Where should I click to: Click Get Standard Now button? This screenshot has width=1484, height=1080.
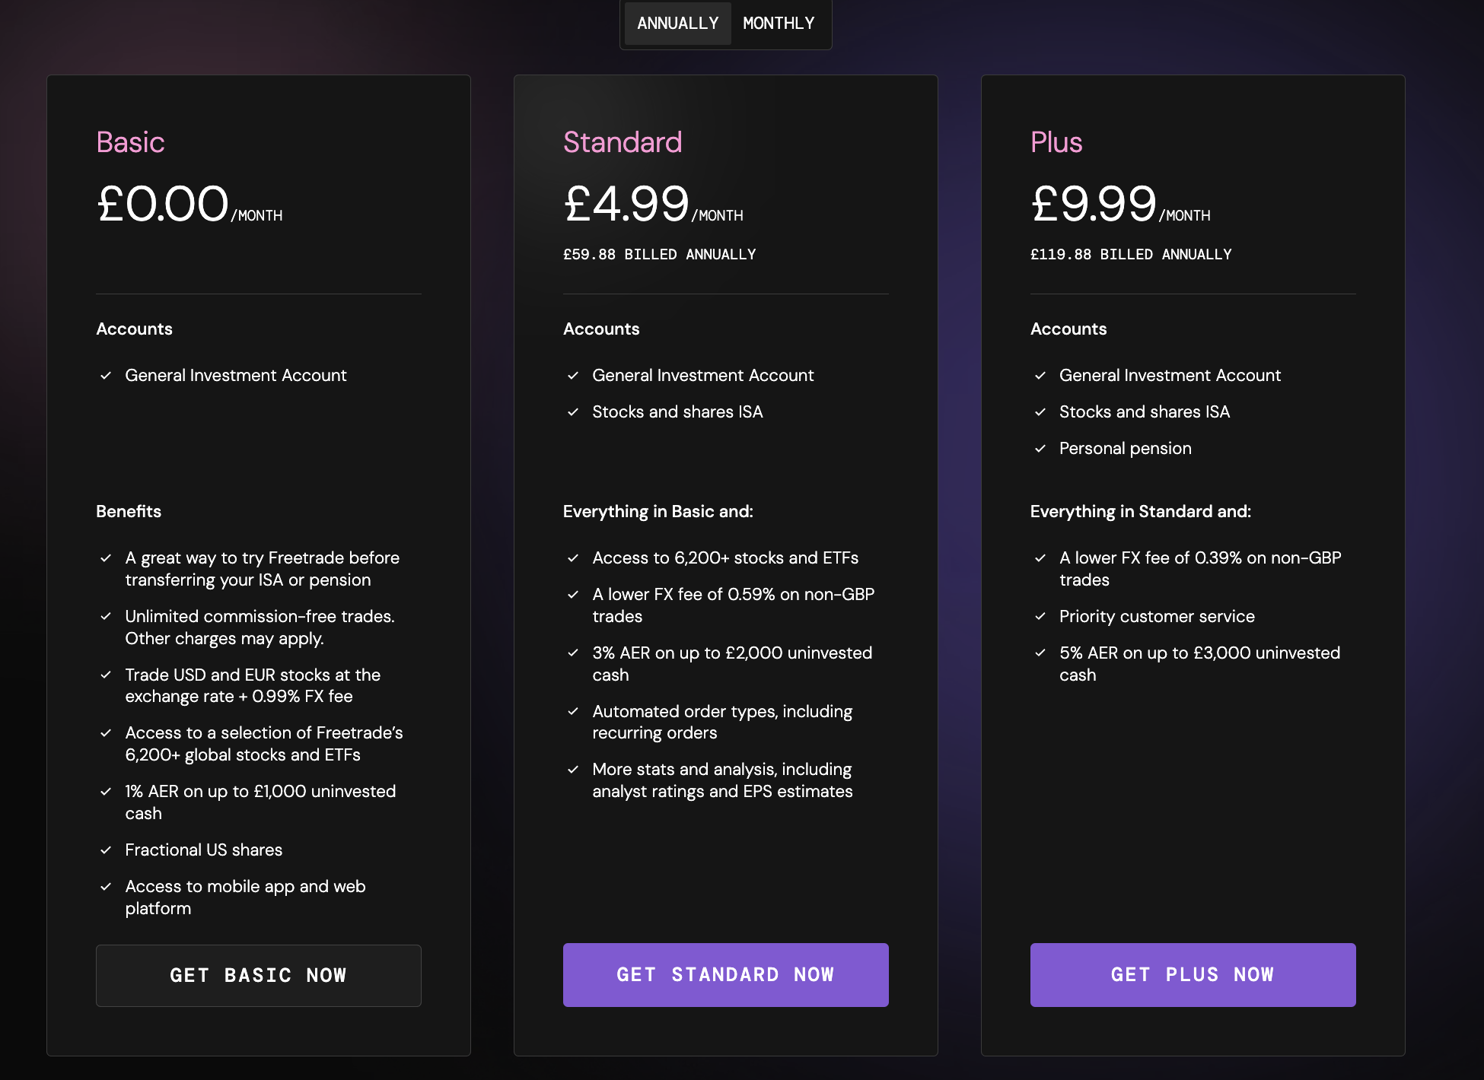726,975
